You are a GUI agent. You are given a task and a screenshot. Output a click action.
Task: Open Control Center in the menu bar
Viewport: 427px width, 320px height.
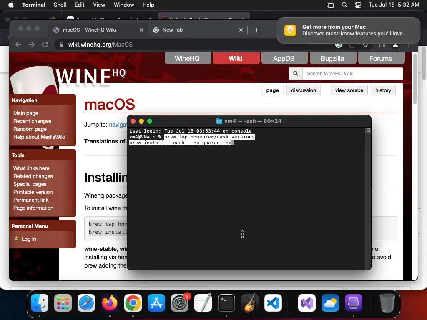358,5
